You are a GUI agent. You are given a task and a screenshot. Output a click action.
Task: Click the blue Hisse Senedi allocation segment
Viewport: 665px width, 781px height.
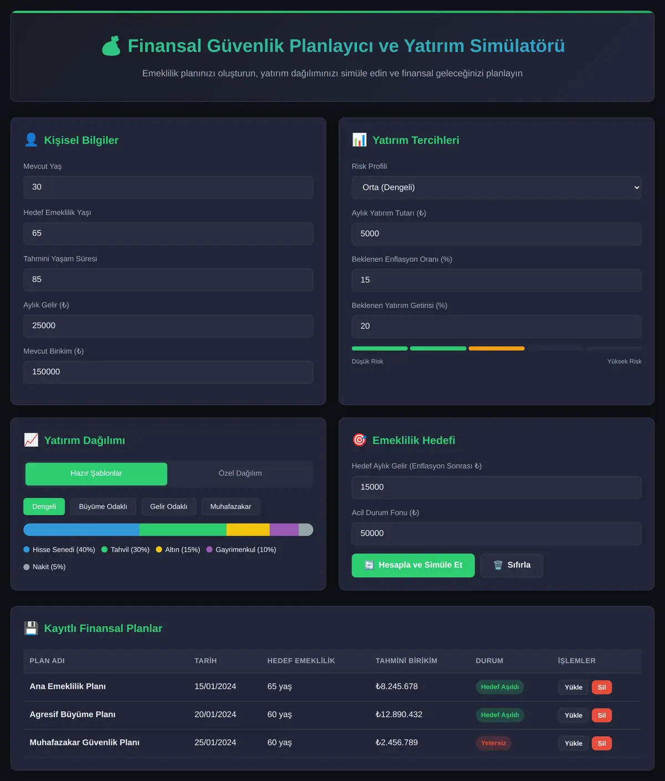coord(81,530)
